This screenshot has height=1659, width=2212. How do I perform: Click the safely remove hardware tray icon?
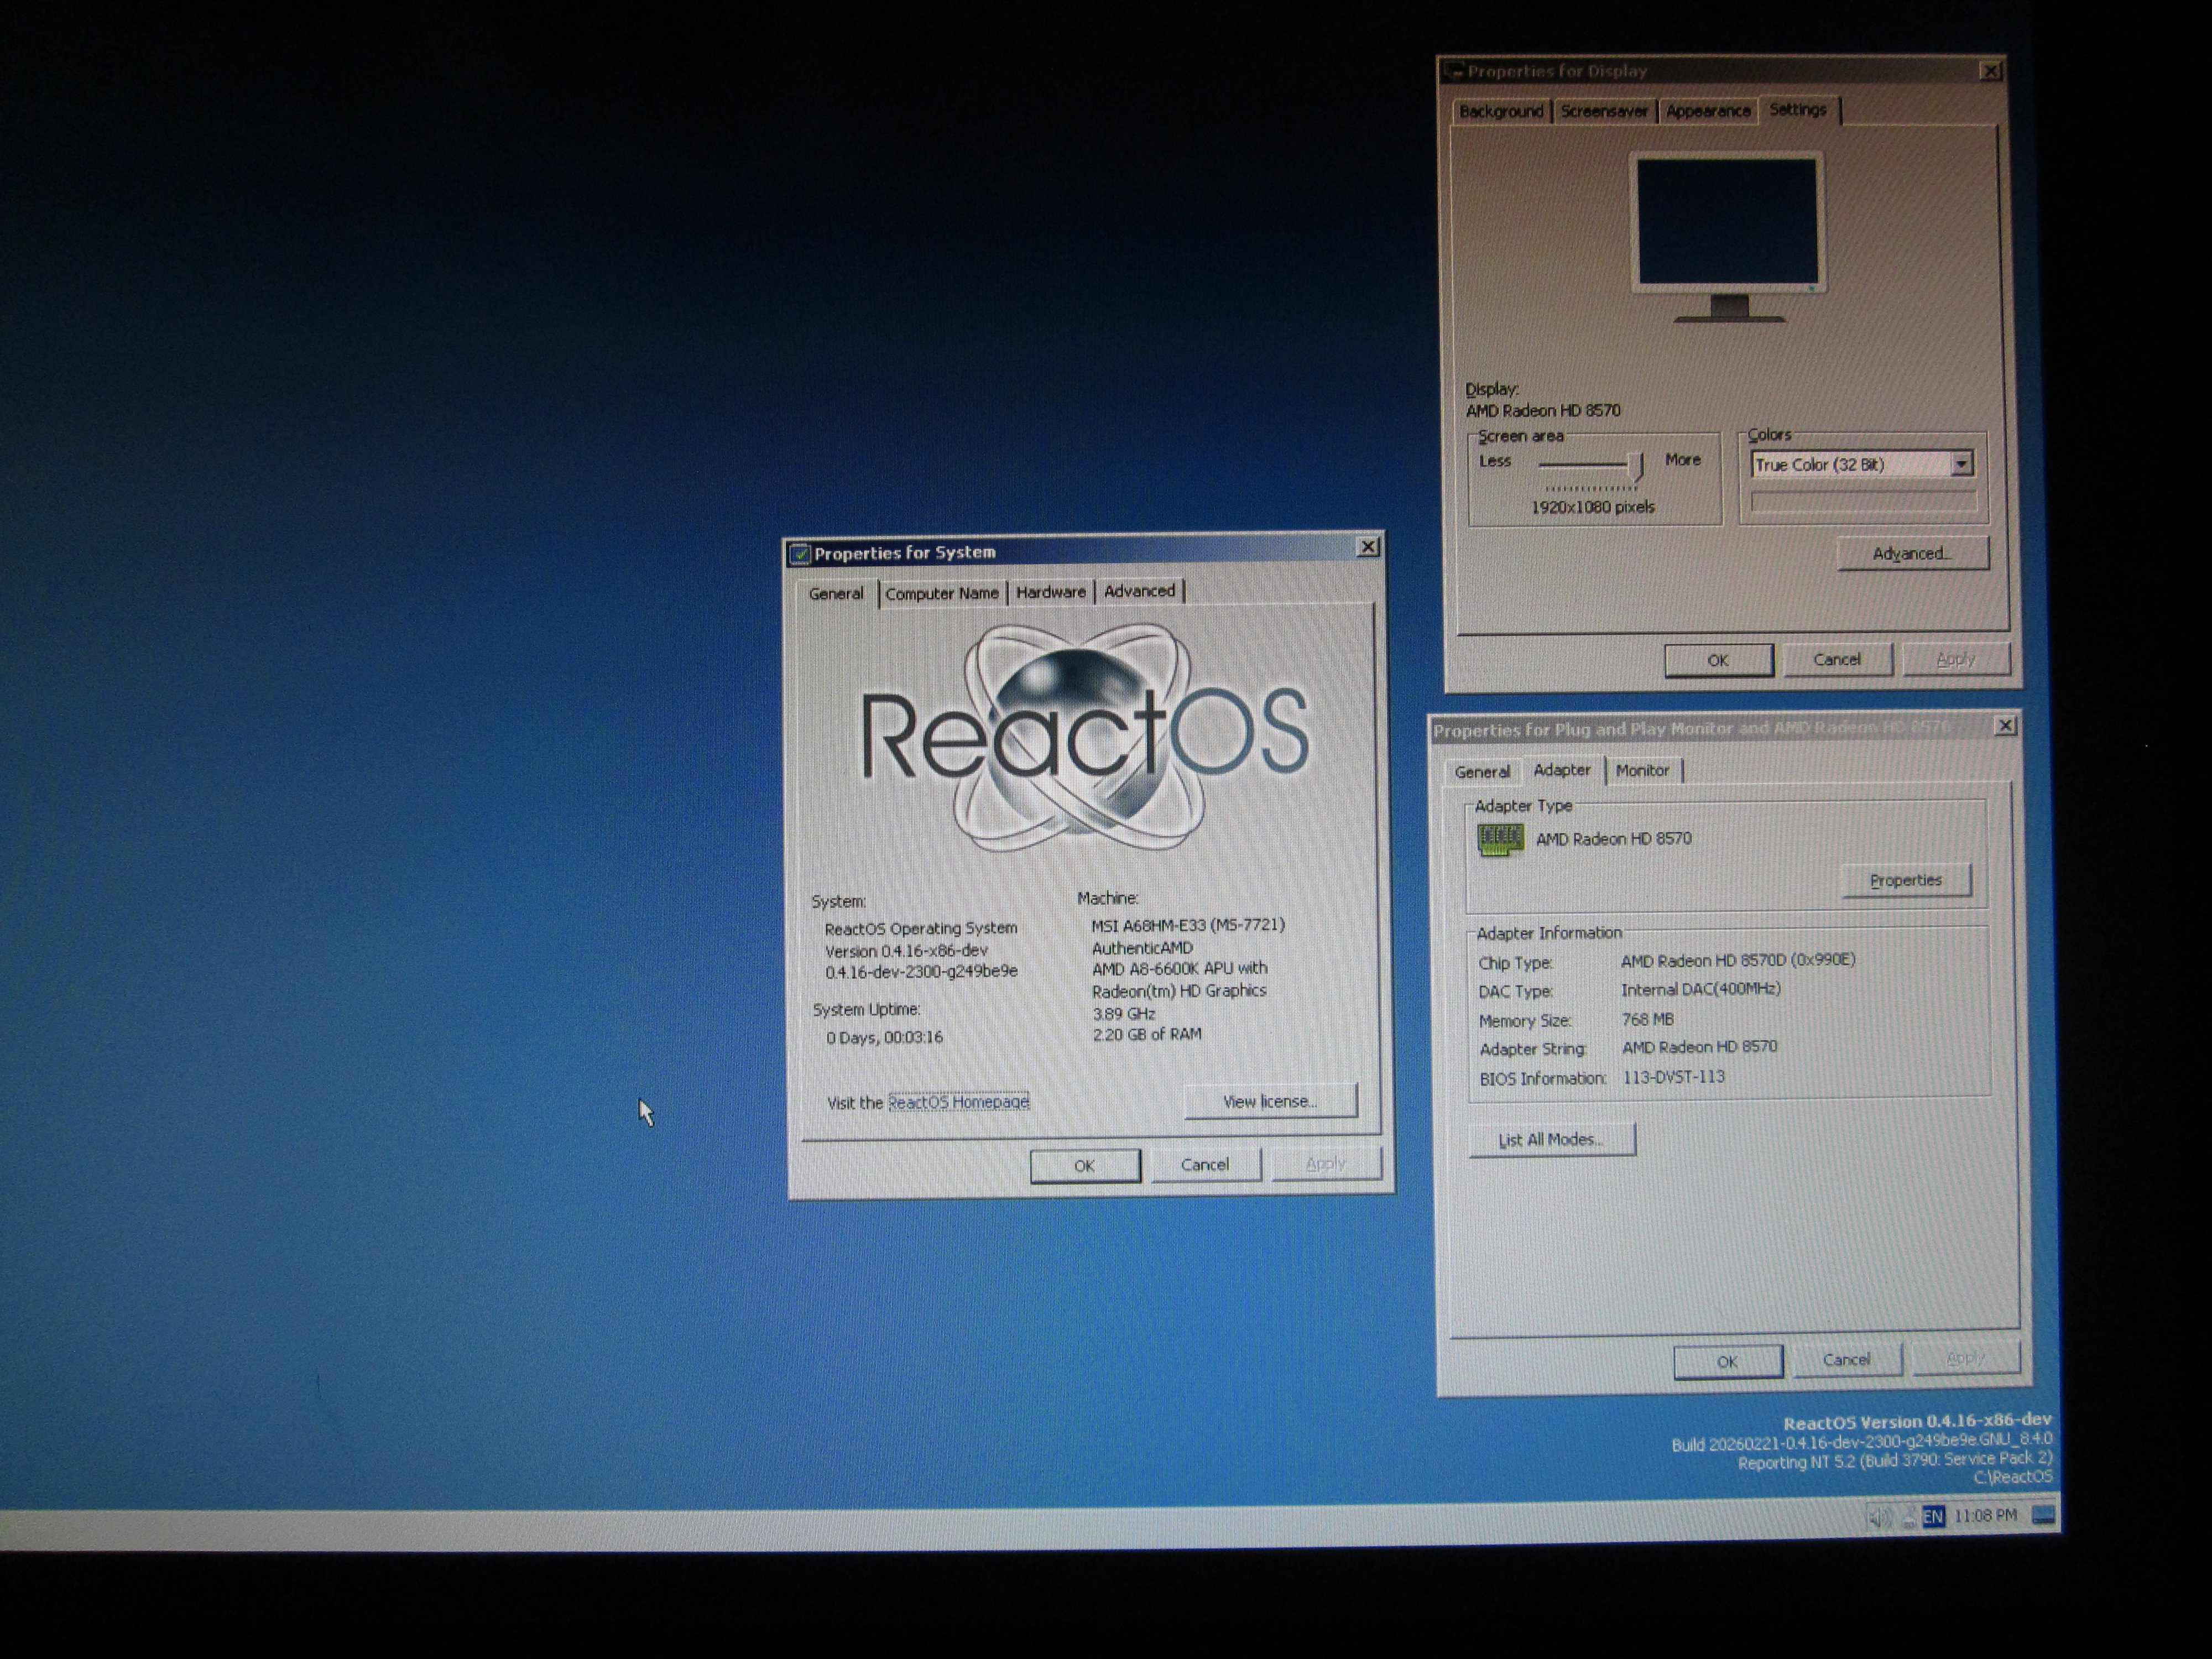(1908, 1518)
